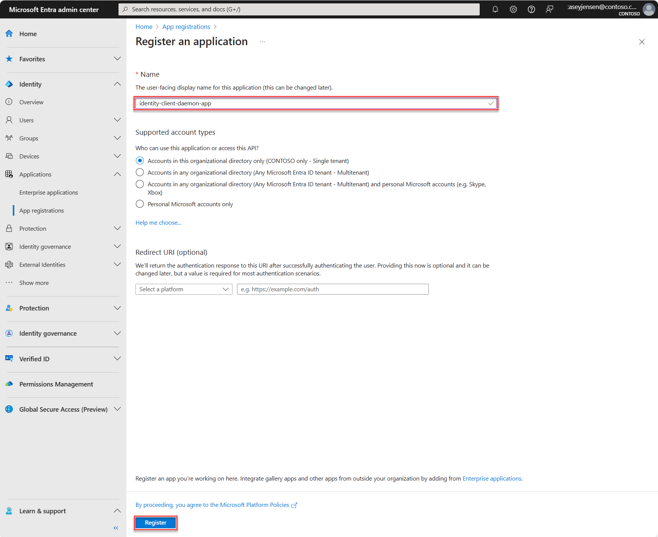Click the user account avatar
Viewport: 658px width, 537px height.
pos(649,9)
